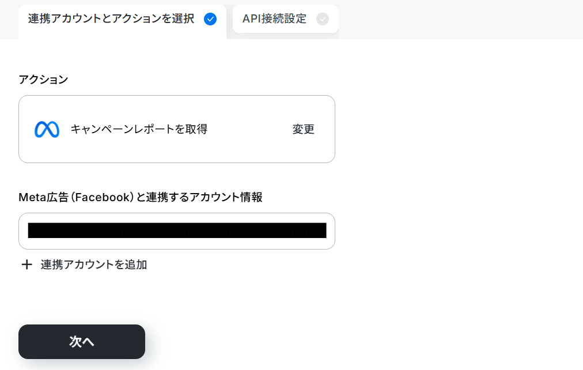This screenshot has height=370, width=583.
Task: Click the アクション section heading
Action: click(43, 79)
